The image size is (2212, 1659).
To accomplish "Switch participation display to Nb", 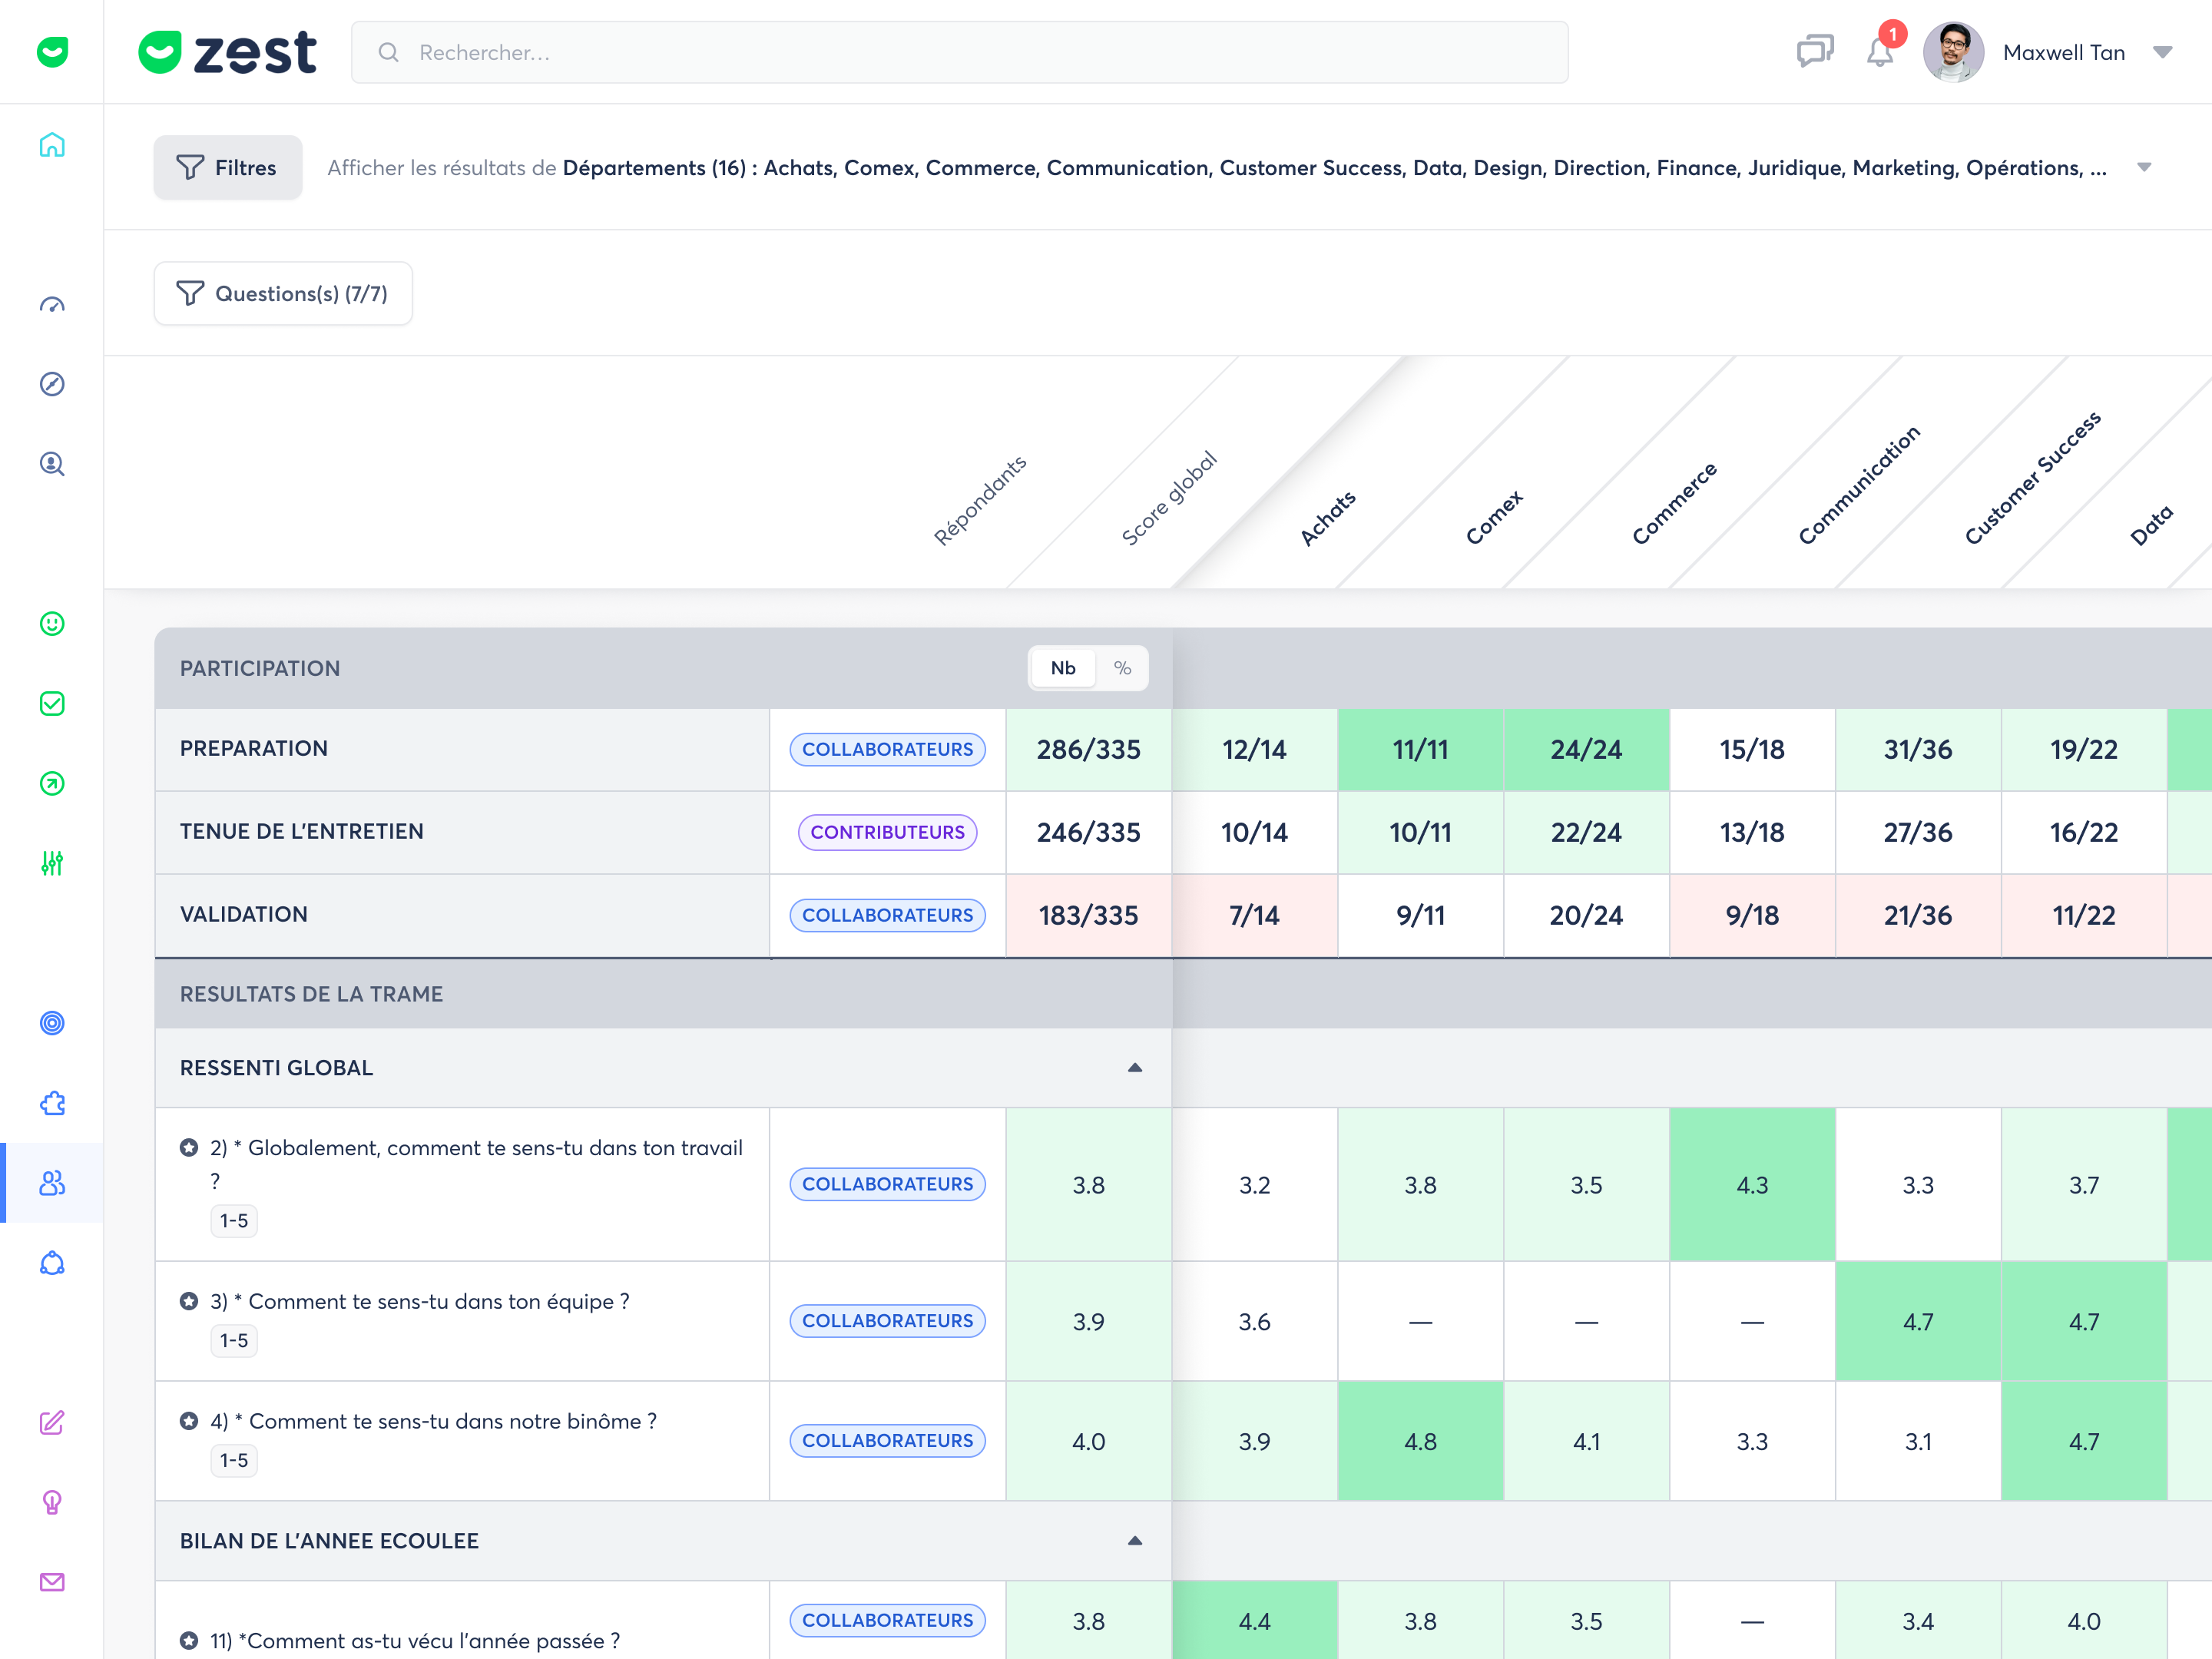I will [1063, 668].
